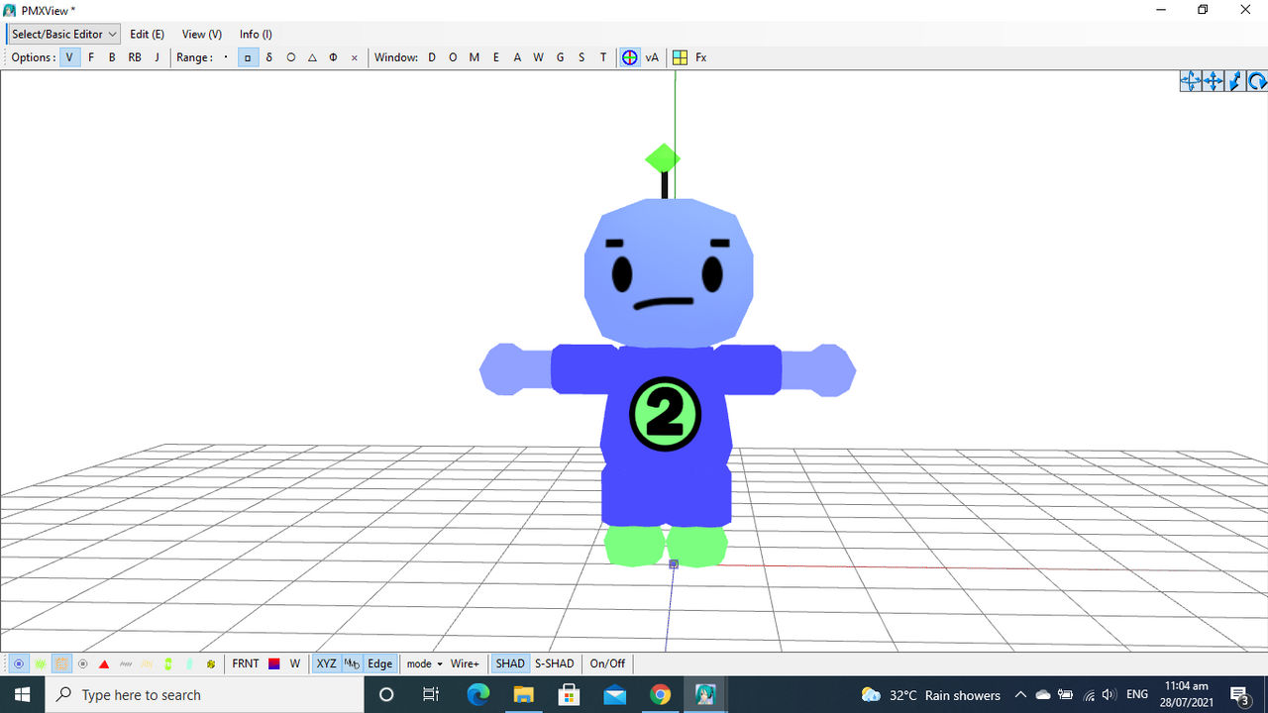
Task: Open the red-purple background color swatch
Action: click(274, 663)
